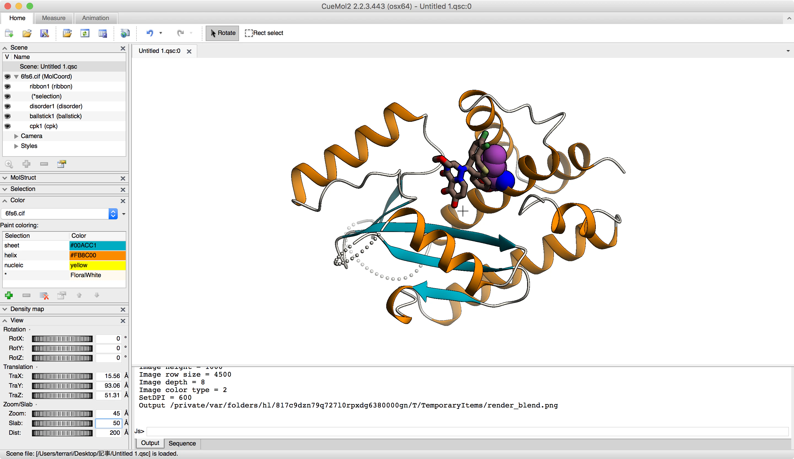Toggle visibility of 6fs6.cif MolCoord
The width and height of the screenshot is (794, 459).
pyautogui.click(x=7, y=77)
